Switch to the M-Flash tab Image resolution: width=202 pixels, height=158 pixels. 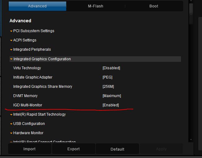95,6
